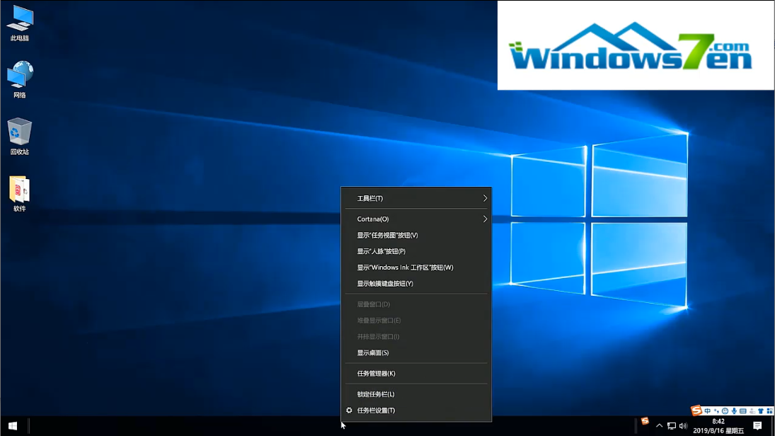Open the soft keyboard icon on IME bar
Viewport: 775px width, 436px height.
(743, 411)
